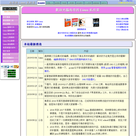
Task: Open Linux 桌面應用 in the sidebar
Action: tap(11, 44)
